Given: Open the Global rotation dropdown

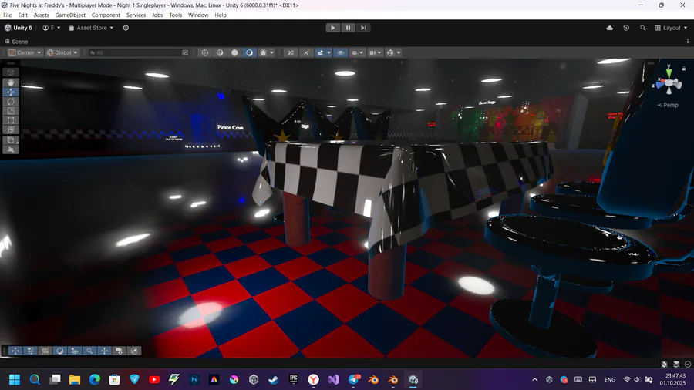Looking at the screenshot, I should coord(62,52).
